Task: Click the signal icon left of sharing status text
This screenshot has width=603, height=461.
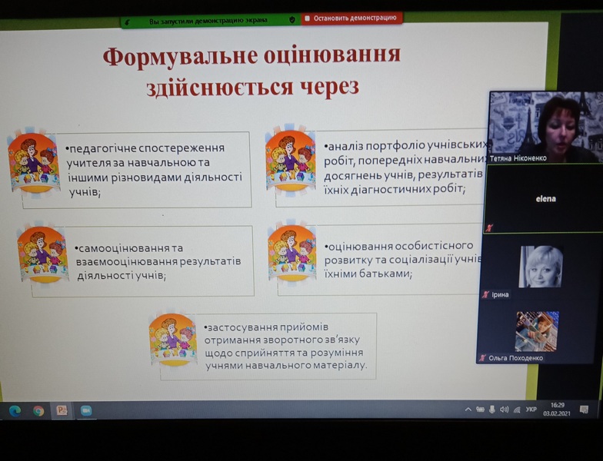Action: [128, 22]
